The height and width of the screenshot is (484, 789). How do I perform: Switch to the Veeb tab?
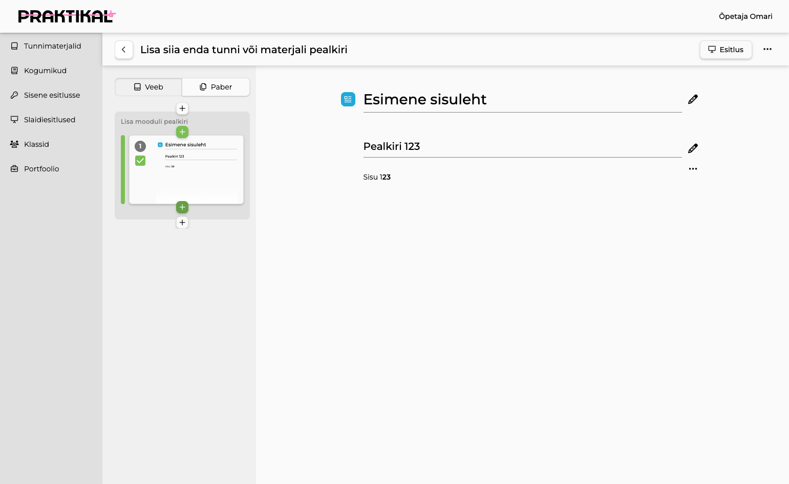tap(148, 87)
